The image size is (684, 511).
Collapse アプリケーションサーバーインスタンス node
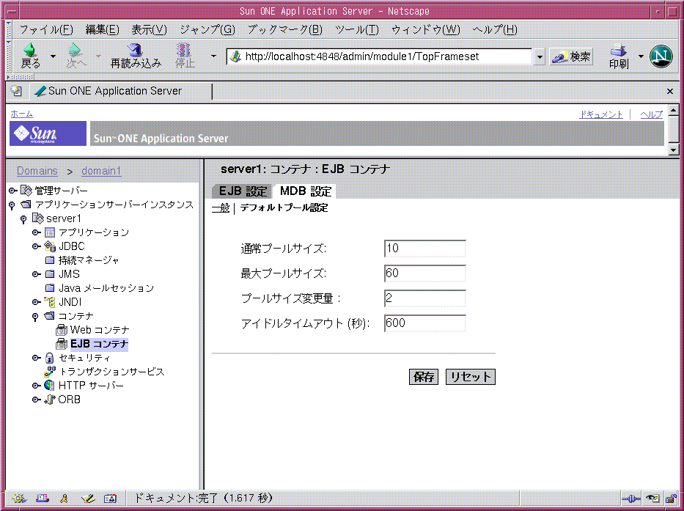(12, 205)
